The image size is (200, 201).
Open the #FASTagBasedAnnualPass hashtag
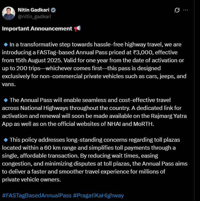coord(37,195)
